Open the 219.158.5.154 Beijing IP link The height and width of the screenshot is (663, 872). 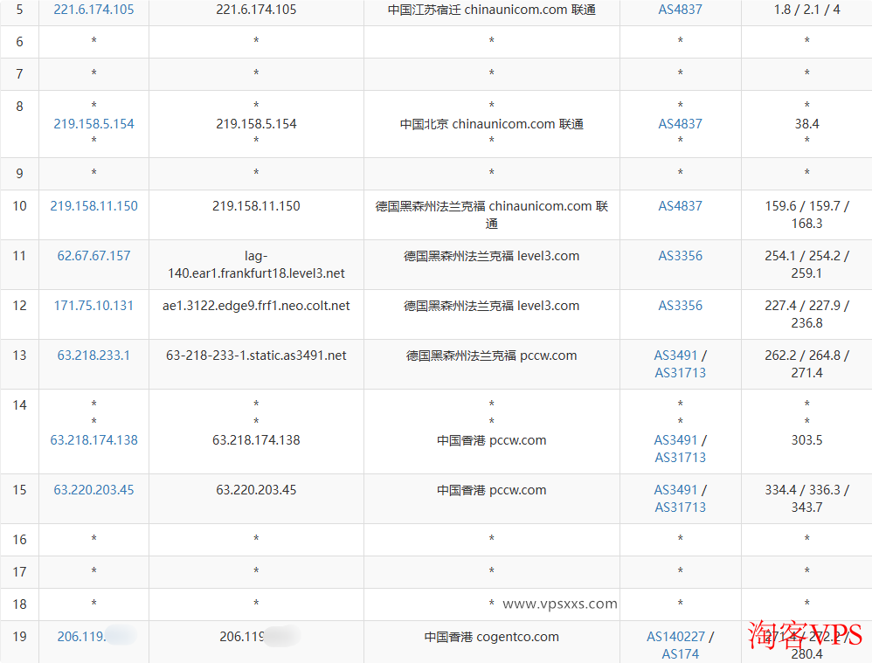93,123
